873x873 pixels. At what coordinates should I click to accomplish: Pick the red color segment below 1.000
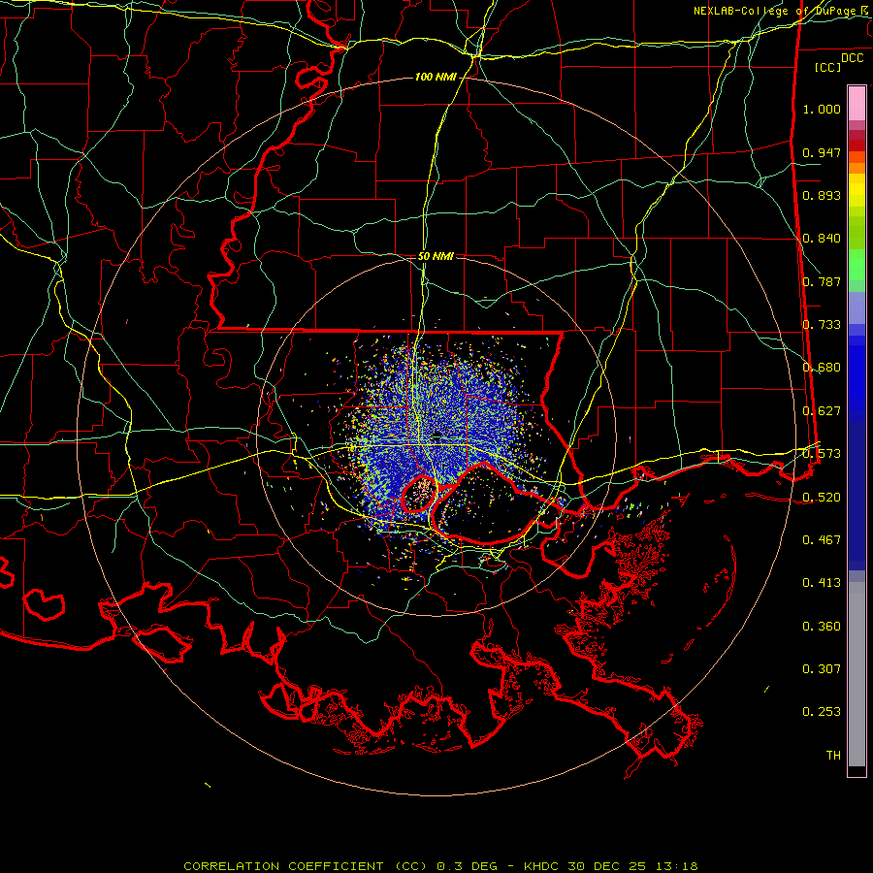pyautogui.click(x=857, y=145)
